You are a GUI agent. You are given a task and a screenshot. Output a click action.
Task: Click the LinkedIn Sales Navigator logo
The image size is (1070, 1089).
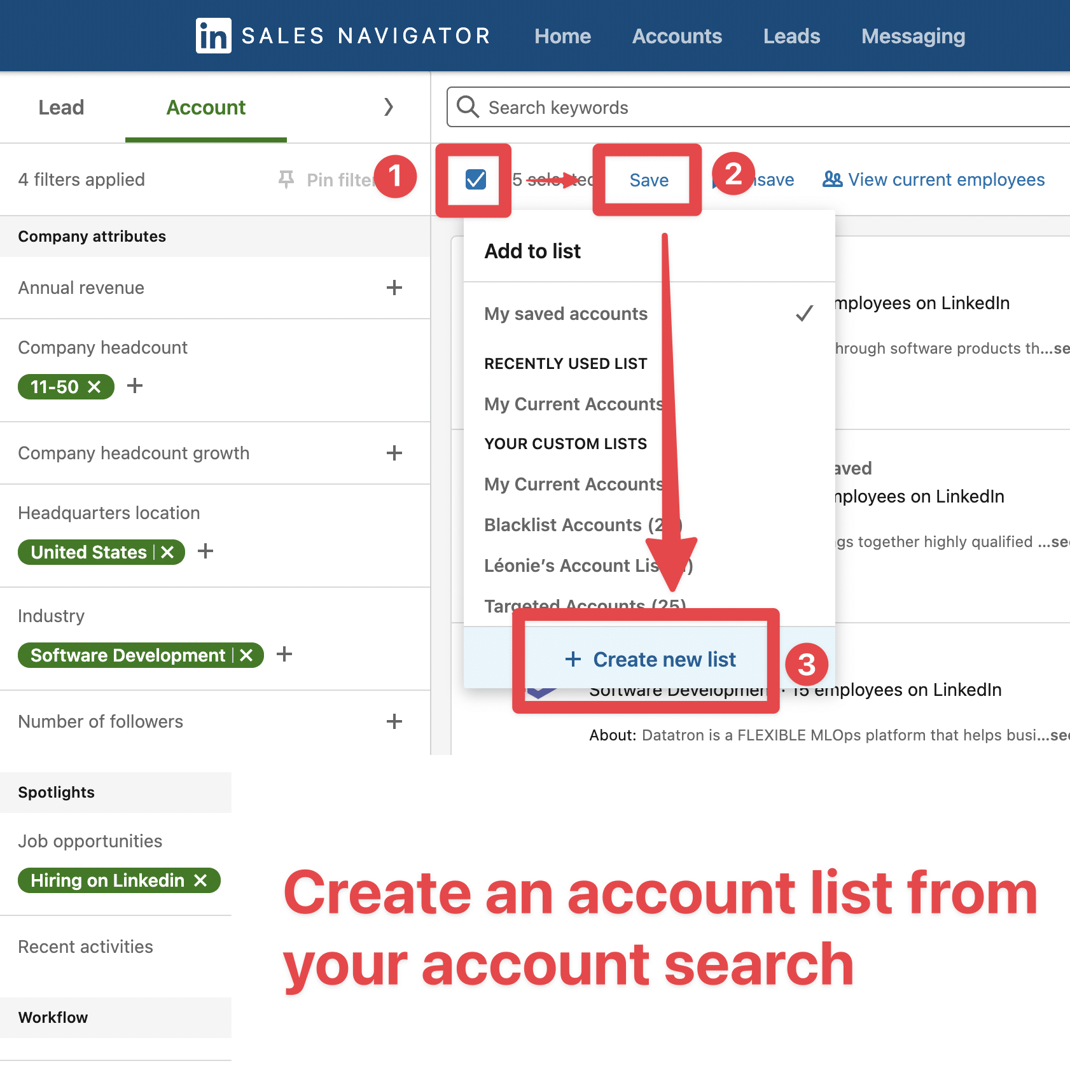214,36
